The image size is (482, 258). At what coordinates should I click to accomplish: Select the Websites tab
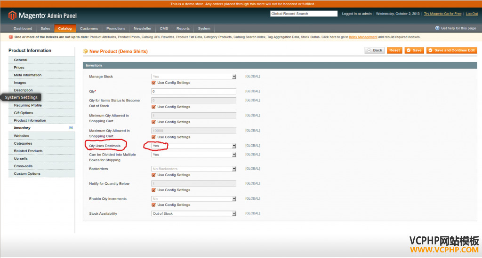pyautogui.click(x=41, y=136)
